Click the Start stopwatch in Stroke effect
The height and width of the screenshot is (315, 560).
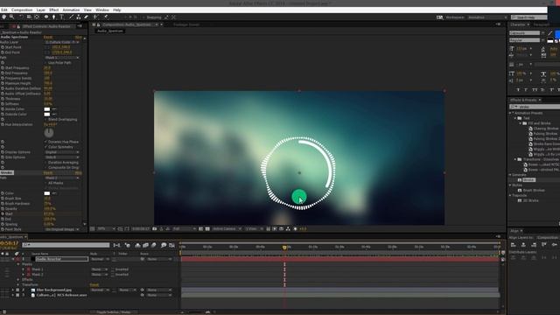click(x=3, y=213)
